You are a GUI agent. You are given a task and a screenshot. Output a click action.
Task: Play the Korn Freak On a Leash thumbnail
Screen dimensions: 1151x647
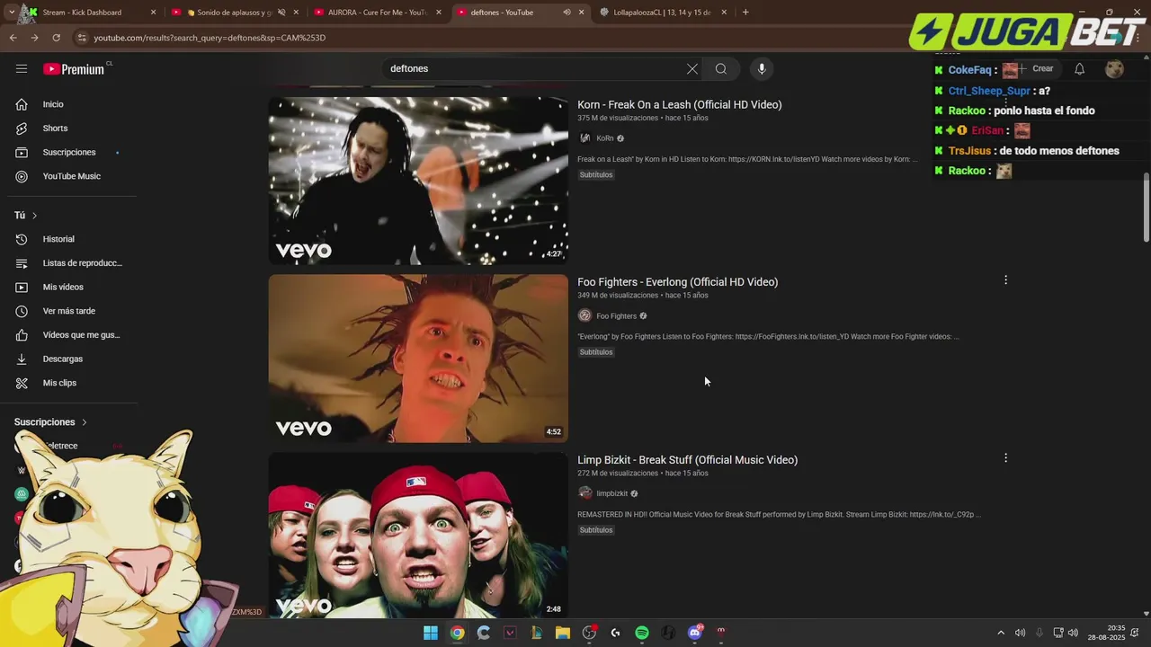418,181
